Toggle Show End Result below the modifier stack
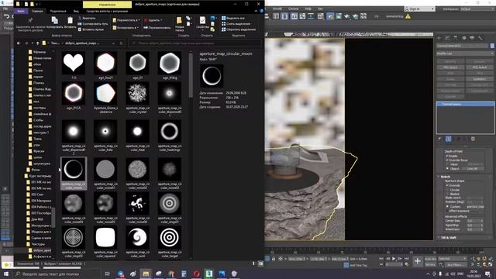The height and width of the screenshot is (279, 496). tap(448, 139)
